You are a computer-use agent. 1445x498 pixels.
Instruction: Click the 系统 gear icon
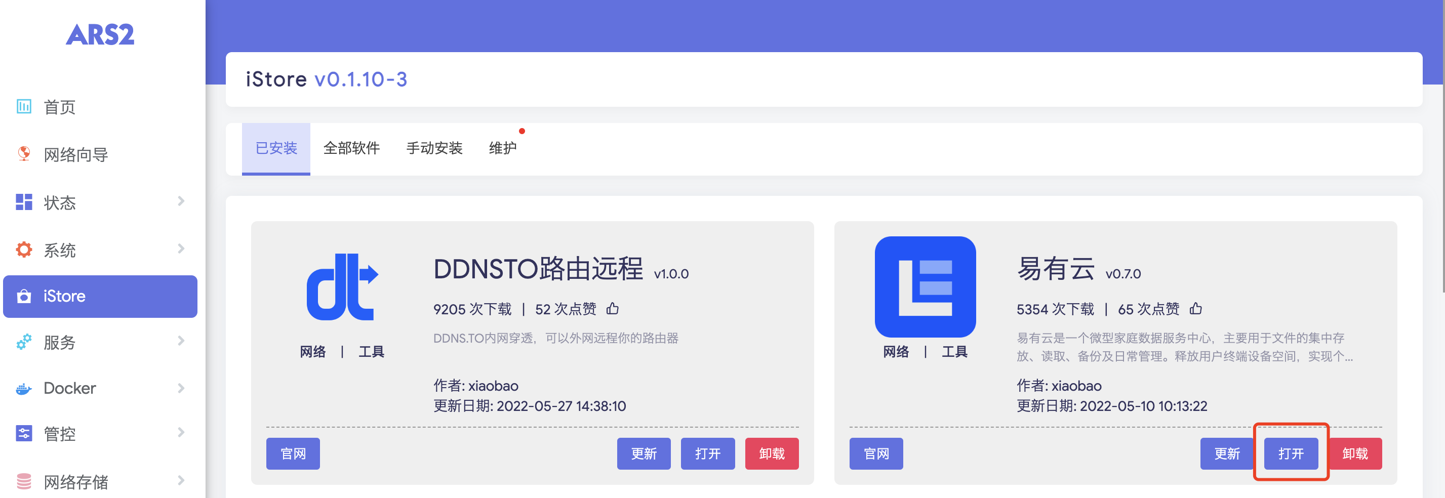tap(24, 249)
